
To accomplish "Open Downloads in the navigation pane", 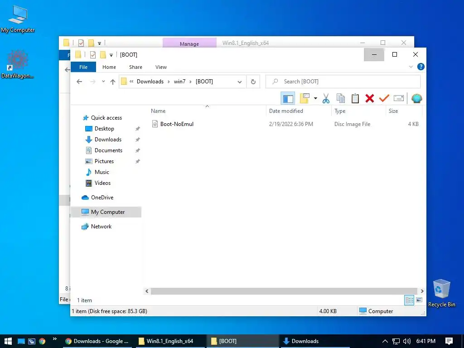I will [108, 140].
